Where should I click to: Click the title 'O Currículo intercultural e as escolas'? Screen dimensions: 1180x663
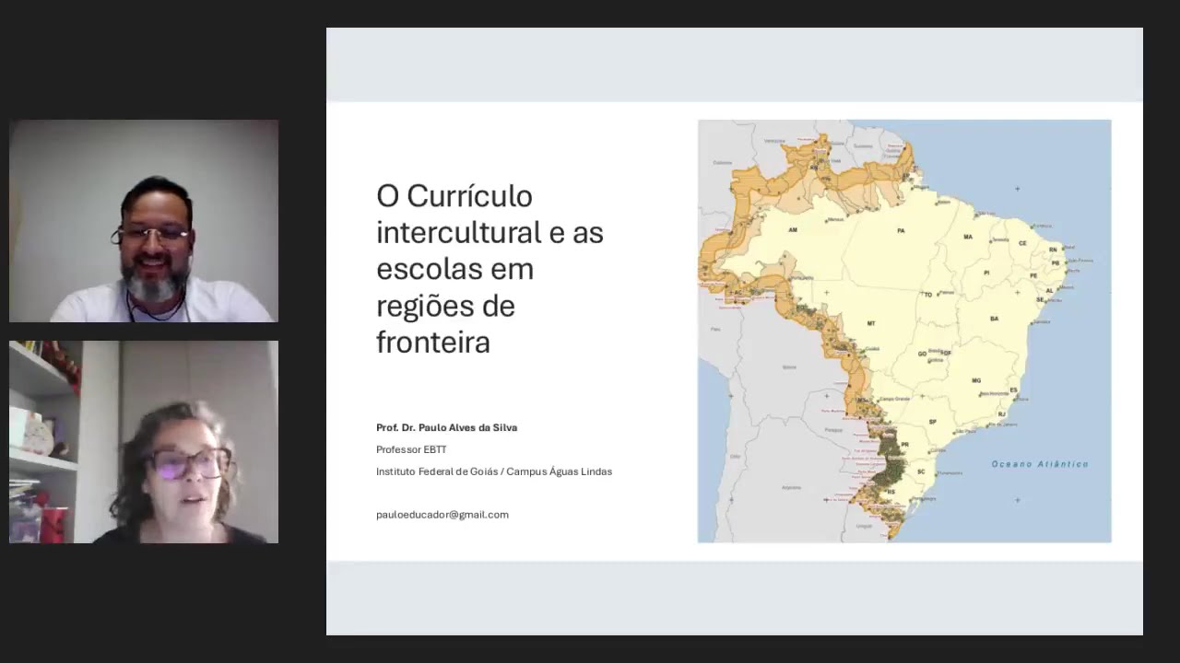(490, 268)
